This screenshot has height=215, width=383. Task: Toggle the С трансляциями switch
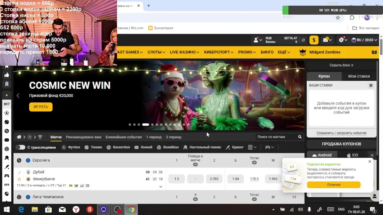click(20, 147)
